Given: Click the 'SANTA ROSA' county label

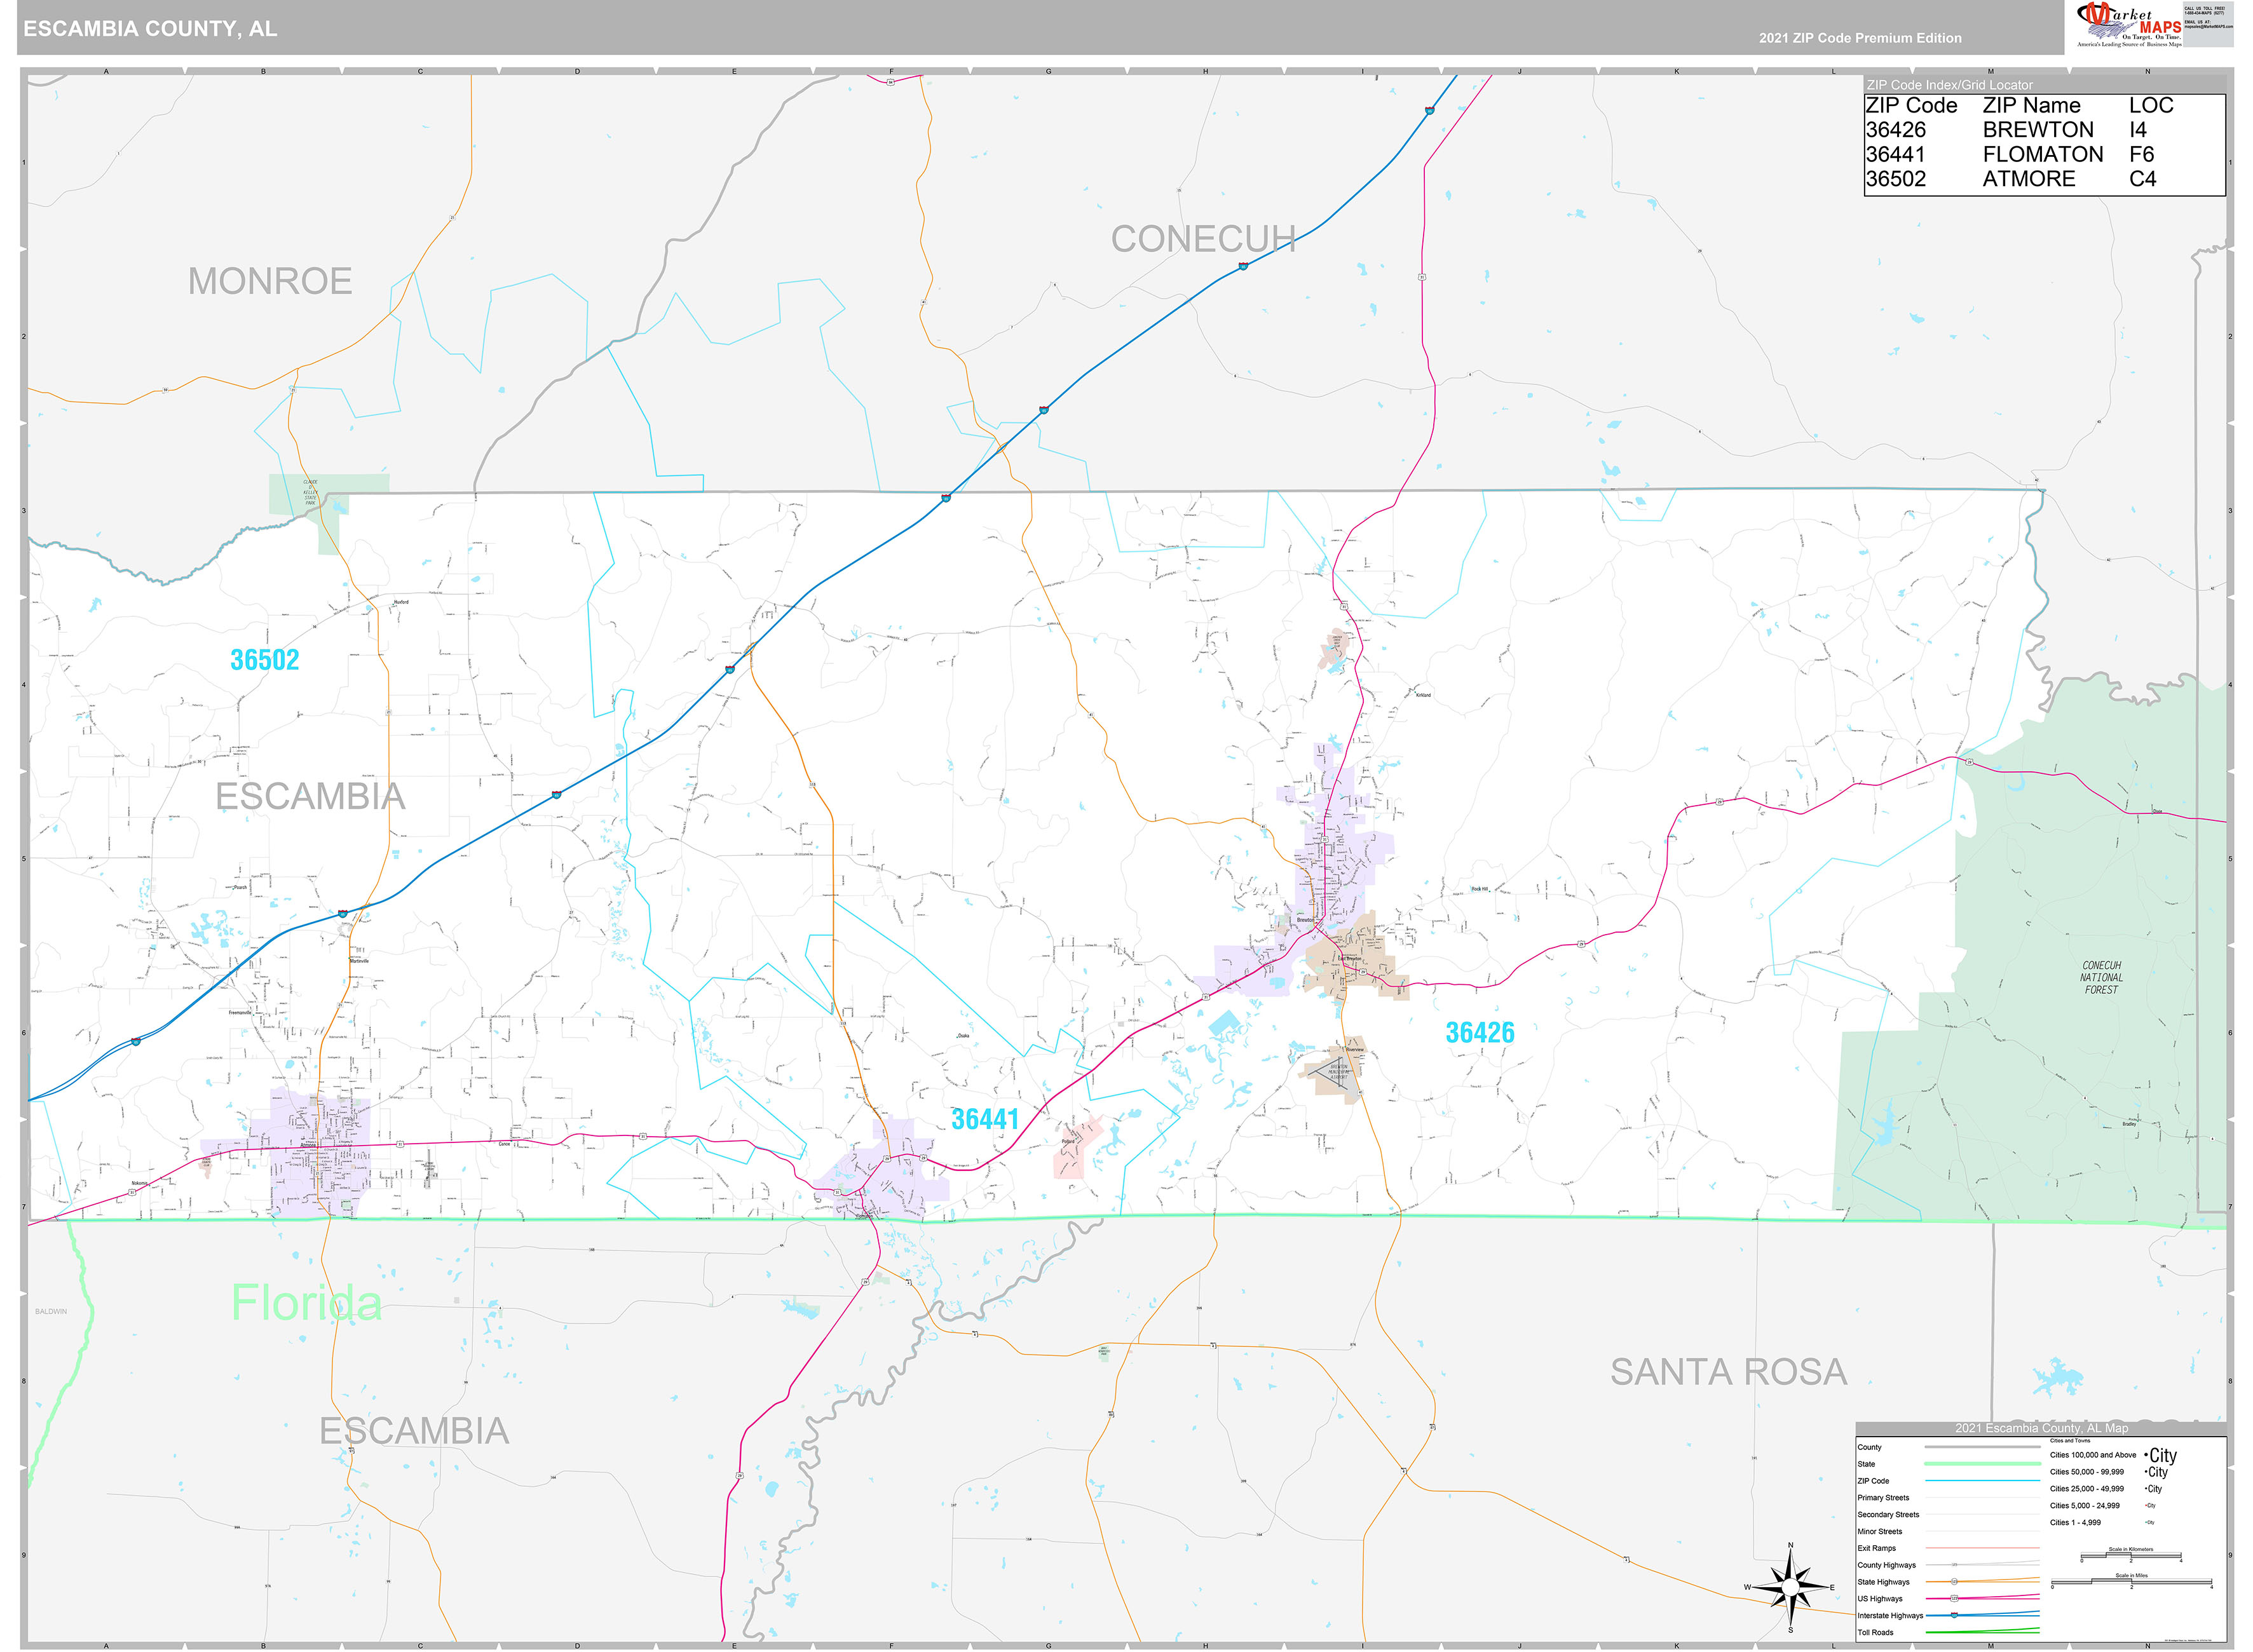Looking at the screenshot, I should (x=1728, y=1372).
